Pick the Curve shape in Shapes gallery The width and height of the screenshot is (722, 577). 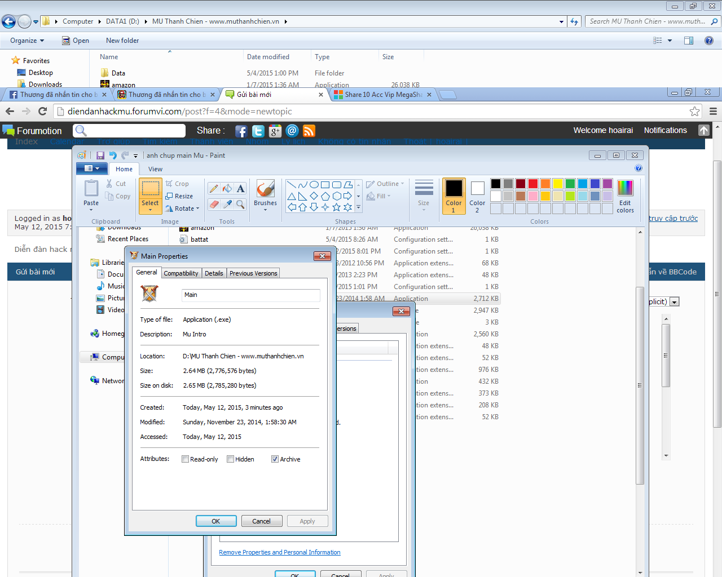coord(303,184)
